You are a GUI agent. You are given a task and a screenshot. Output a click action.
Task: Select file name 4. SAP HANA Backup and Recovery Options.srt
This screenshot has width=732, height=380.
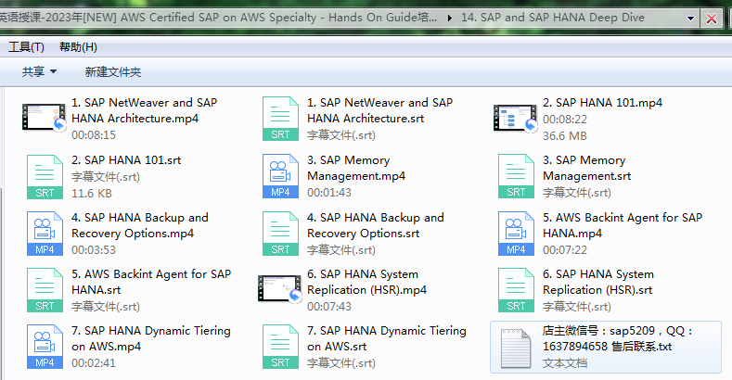tap(376, 225)
